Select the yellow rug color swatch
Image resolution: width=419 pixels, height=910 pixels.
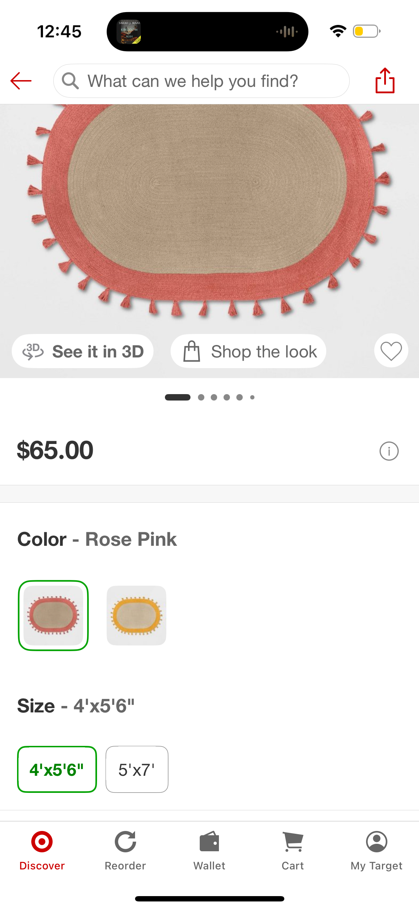pos(136,615)
